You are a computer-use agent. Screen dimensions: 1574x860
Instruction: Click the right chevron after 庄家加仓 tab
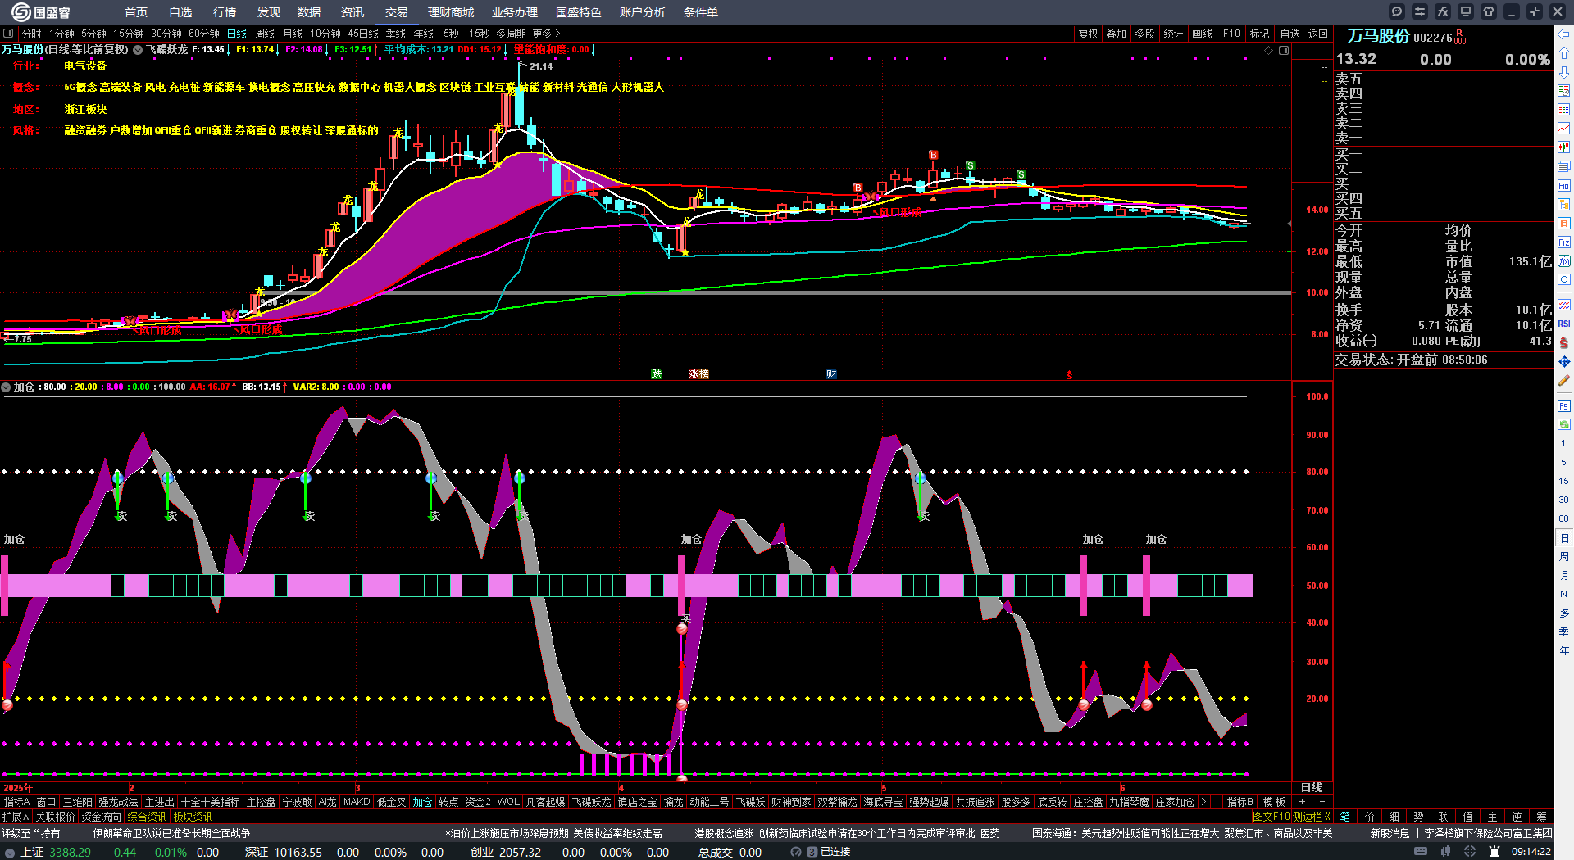(1203, 802)
